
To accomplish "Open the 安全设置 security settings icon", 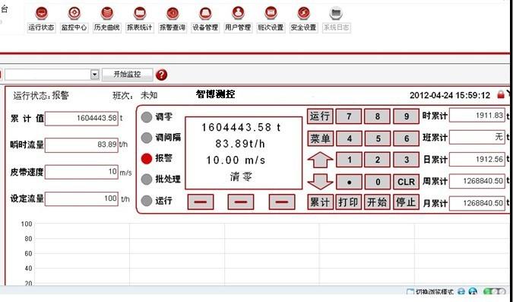I will (303, 13).
